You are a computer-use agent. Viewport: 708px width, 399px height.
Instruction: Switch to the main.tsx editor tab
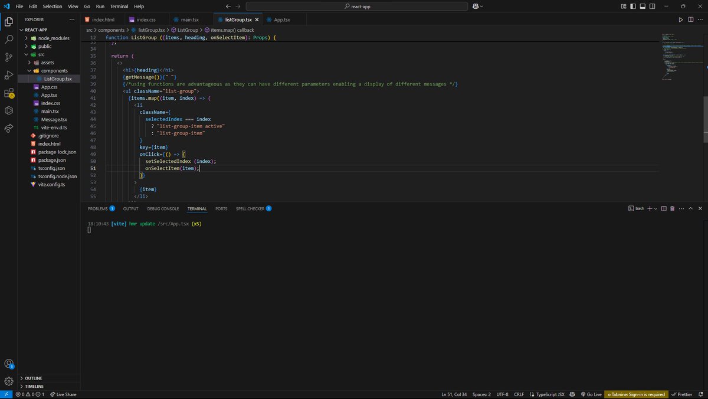pyautogui.click(x=192, y=19)
